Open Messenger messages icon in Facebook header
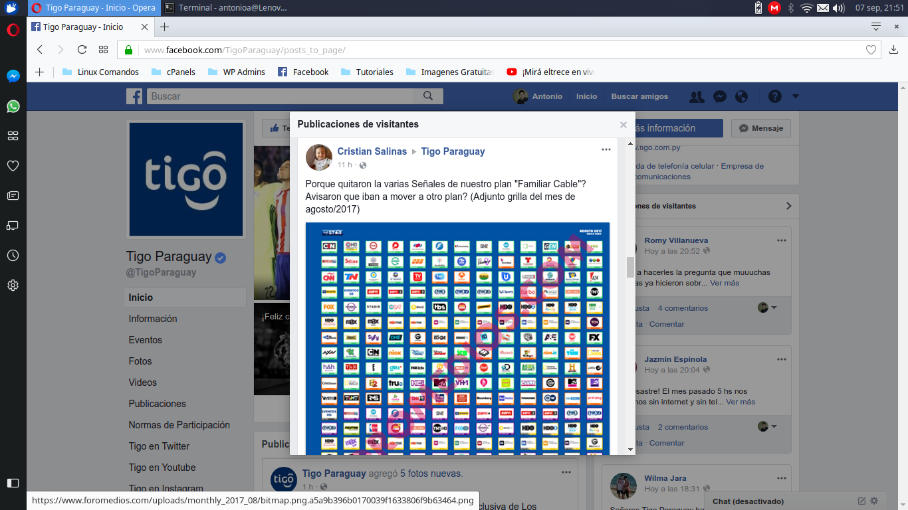The image size is (908, 510). click(x=719, y=96)
